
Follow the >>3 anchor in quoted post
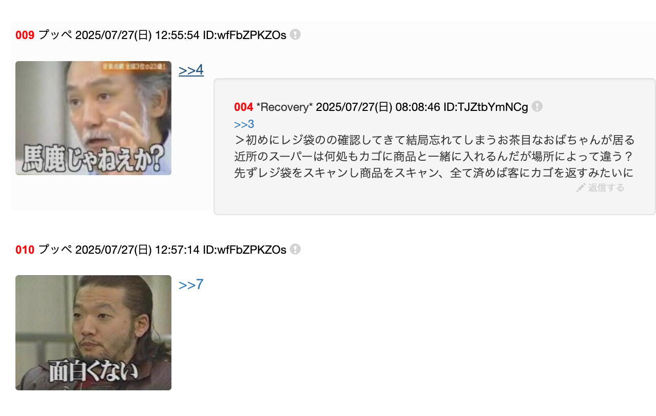pos(244,124)
